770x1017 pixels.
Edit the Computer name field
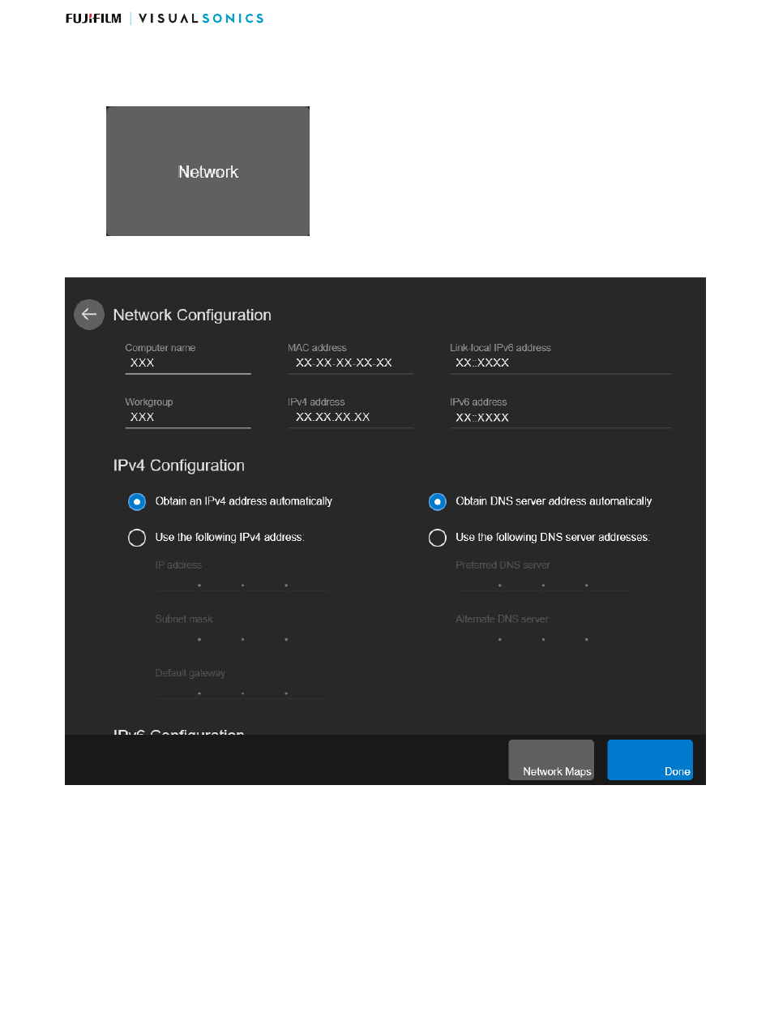[x=187, y=363]
